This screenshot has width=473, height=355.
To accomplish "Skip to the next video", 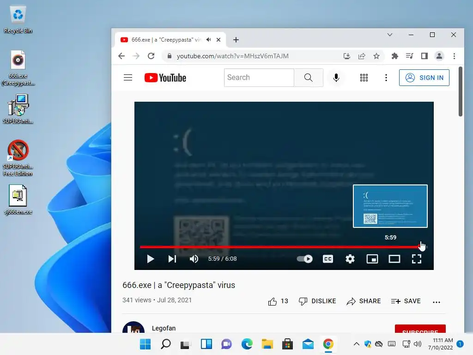I will pyautogui.click(x=172, y=259).
